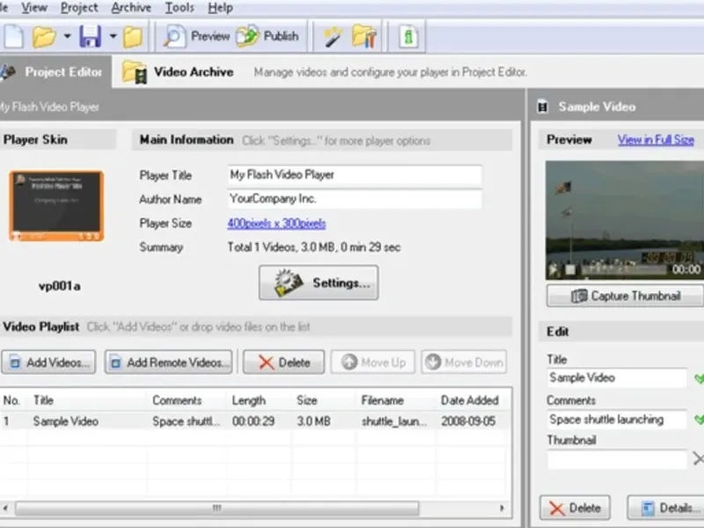Click the green check beside Title field
704x528 pixels.
(x=699, y=379)
